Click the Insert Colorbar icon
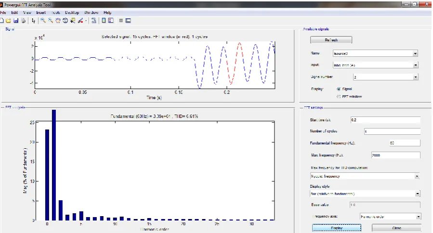 (x=104, y=21)
